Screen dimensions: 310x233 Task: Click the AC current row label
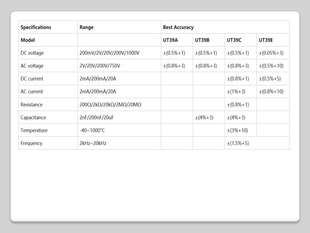click(32, 92)
